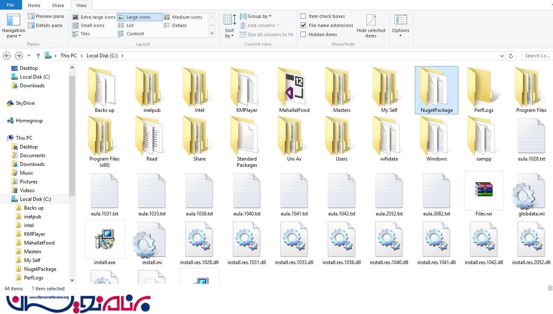
Task: Refresh the Local Disk (C:) view
Action: click(511, 56)
